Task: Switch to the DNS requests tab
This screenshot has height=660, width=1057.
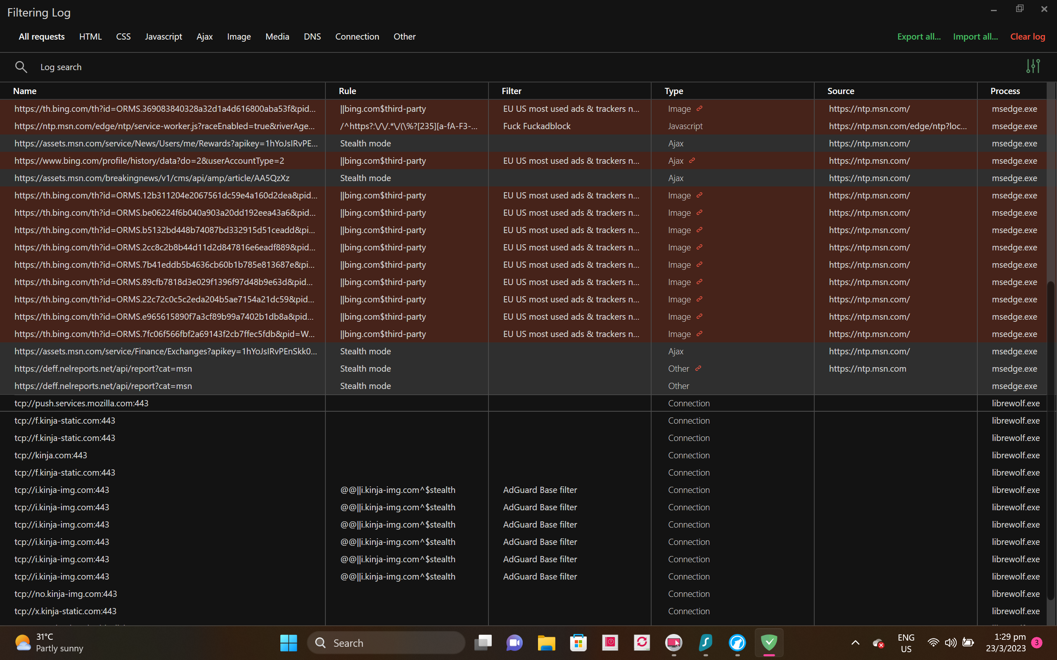Action: point(312,37)
